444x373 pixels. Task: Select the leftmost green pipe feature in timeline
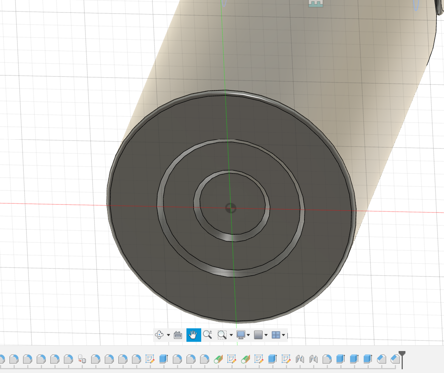pos(218,359)
